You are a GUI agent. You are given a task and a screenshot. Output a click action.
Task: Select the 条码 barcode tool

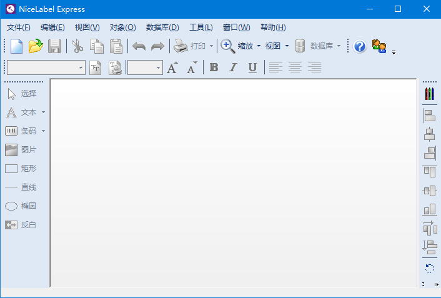21,131
